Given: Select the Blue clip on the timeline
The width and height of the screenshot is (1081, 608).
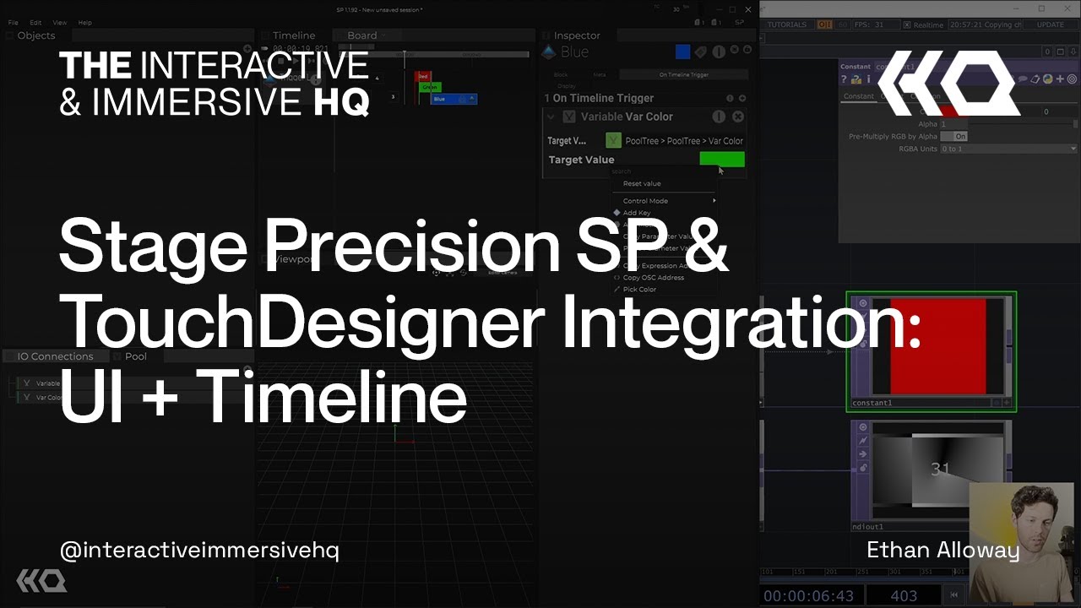Looking at the screenshot, I should (454, 99).
